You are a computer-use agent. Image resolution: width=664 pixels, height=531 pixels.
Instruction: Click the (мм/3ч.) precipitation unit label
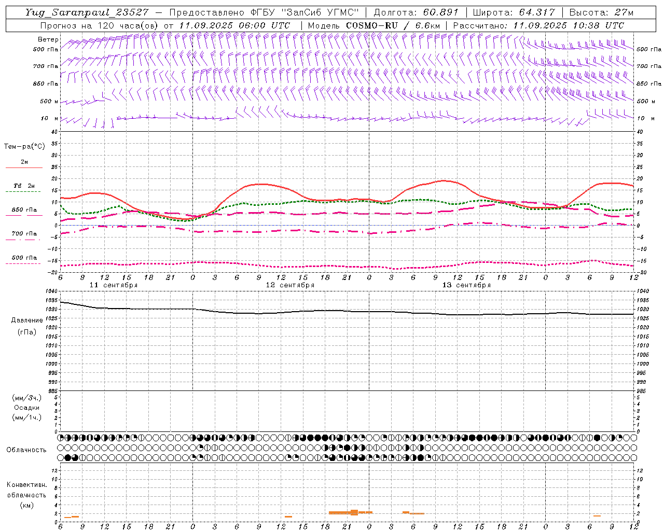click(26, 398)
